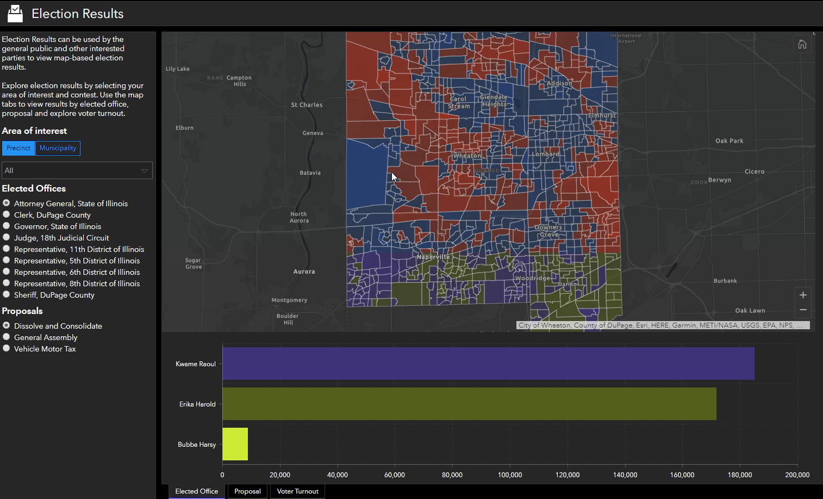Zoom out using the minus icon
The height and width of the screenshot is (499, 823).
point(803,310)
